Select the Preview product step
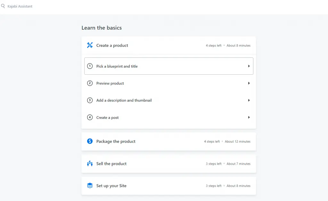This screenshot has height=201, width=328. pyautogui.click(x=110, y=83)
